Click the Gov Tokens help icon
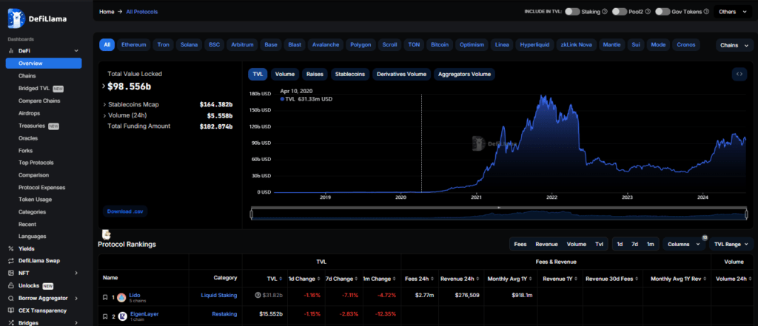 [708, 12]
